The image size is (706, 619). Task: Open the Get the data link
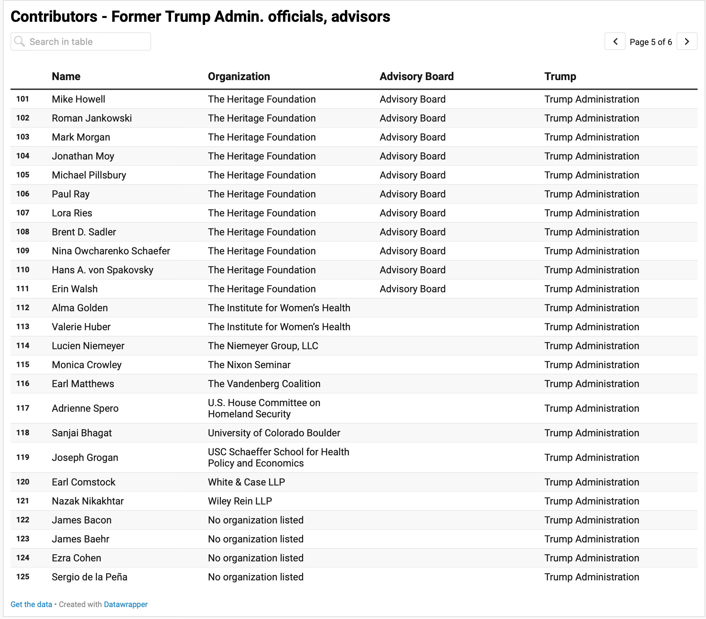click(x=31, y=604)
